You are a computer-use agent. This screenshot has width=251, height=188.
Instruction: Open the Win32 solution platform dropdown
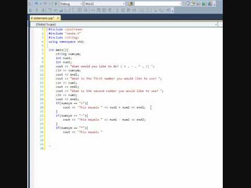[105, 4]
